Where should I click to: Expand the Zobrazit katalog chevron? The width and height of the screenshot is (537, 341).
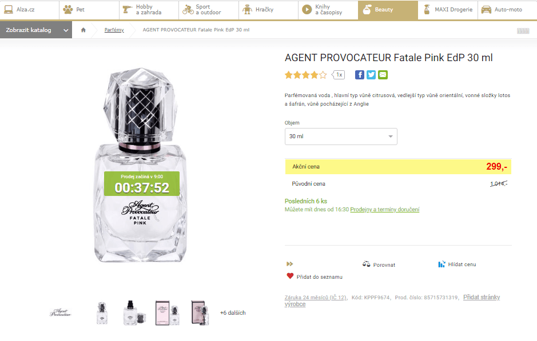tap(65, 29)
